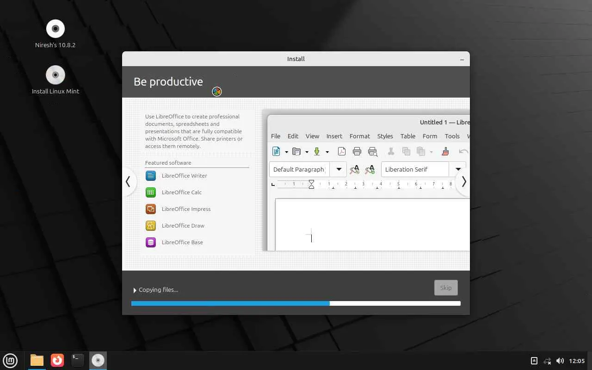Open the New document dropdown arrow
Viewport: 592px width, 370px height.
coord(286,152)
